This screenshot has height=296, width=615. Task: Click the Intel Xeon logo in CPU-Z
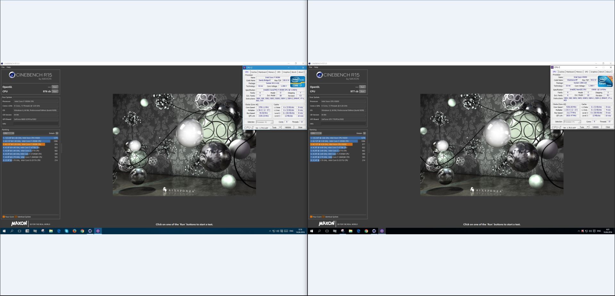[x=605, y=81]
